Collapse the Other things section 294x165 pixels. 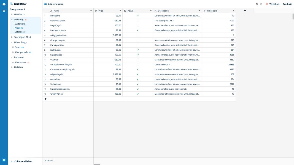click(x=11, y=42)
